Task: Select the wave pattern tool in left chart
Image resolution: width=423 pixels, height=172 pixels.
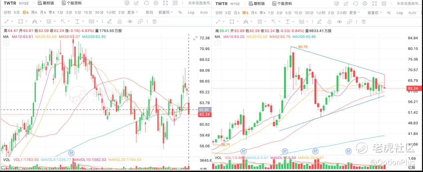Action: (35, 22)
